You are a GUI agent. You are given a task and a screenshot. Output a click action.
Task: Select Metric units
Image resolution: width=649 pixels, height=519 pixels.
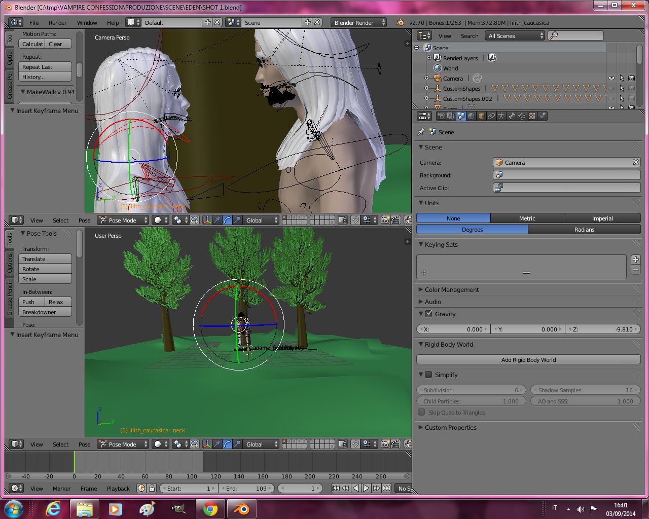527,218
